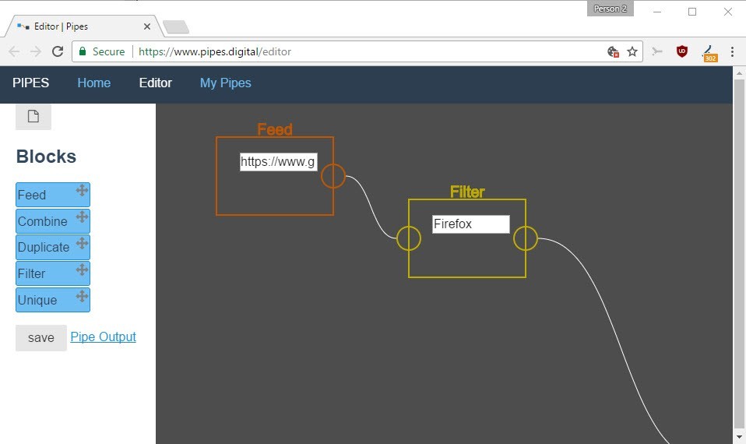Click the Filter block in Blocks list

[53, 273]
